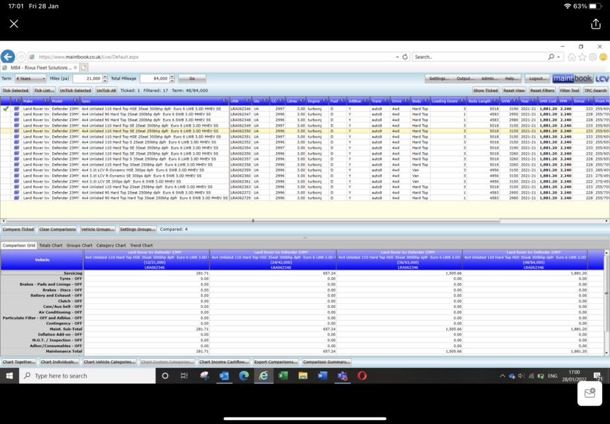Click the browser forward arrow button
This screenshot has width=610, height=424.
point(22,57)
